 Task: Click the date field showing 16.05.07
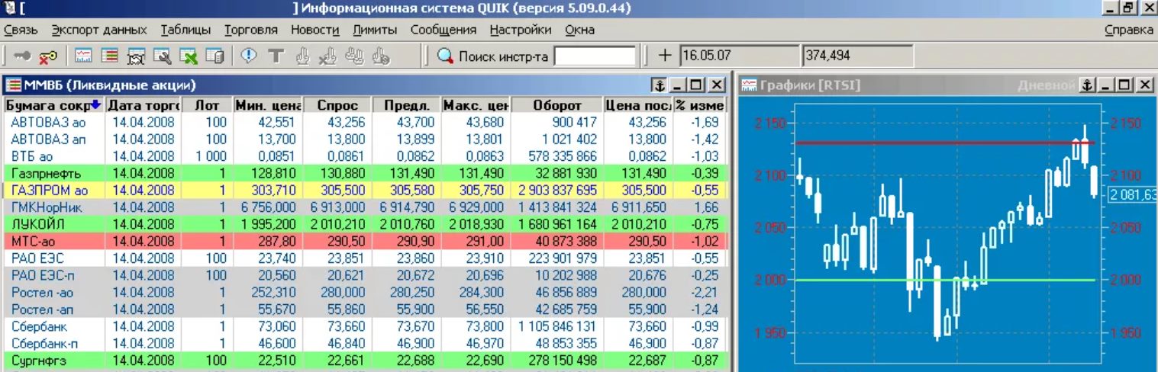pos(740,56)
